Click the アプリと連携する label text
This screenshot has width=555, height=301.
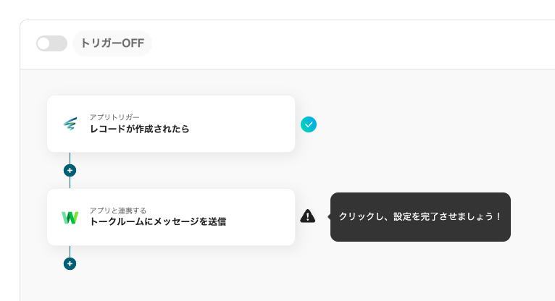(118, 210)
